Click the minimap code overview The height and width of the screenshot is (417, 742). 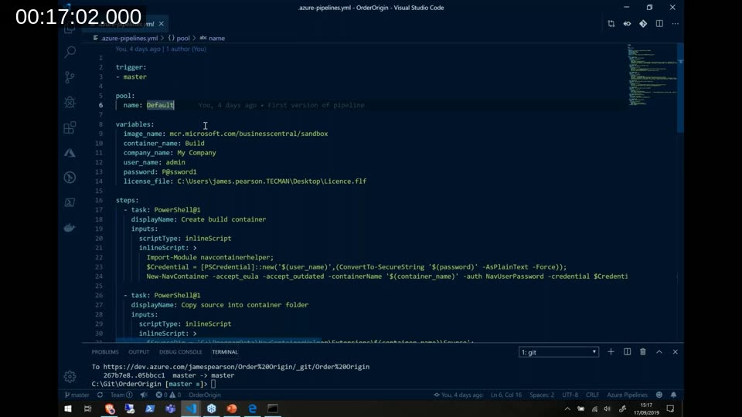tap(653, 75)
